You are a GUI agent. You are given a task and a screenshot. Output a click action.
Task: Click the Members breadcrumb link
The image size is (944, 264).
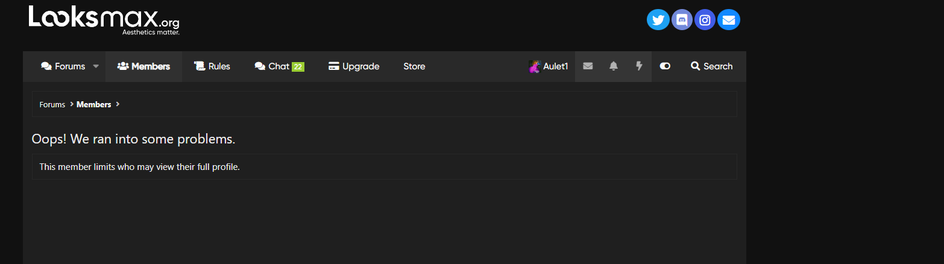coord(94,104)
